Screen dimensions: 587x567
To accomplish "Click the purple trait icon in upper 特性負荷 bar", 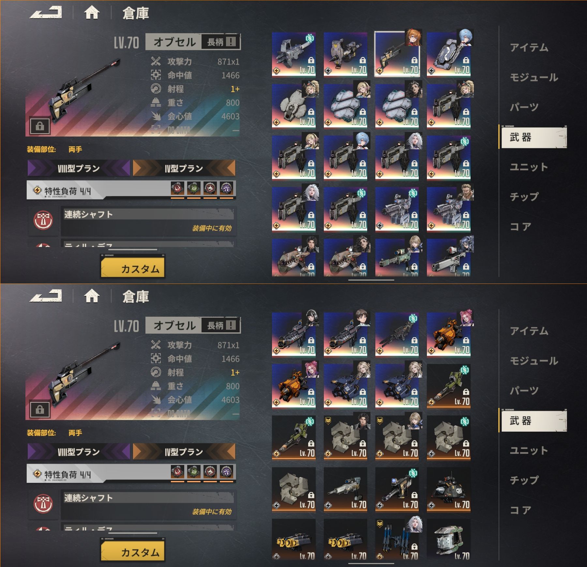I will tap(226, 189).
